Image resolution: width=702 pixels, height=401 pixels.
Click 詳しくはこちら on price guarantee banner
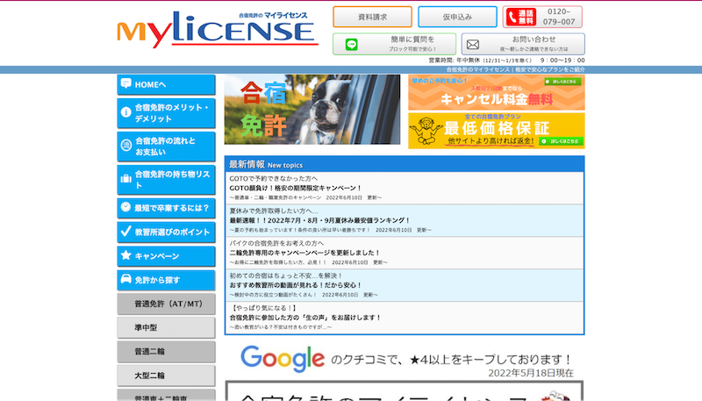click(561, 141)
